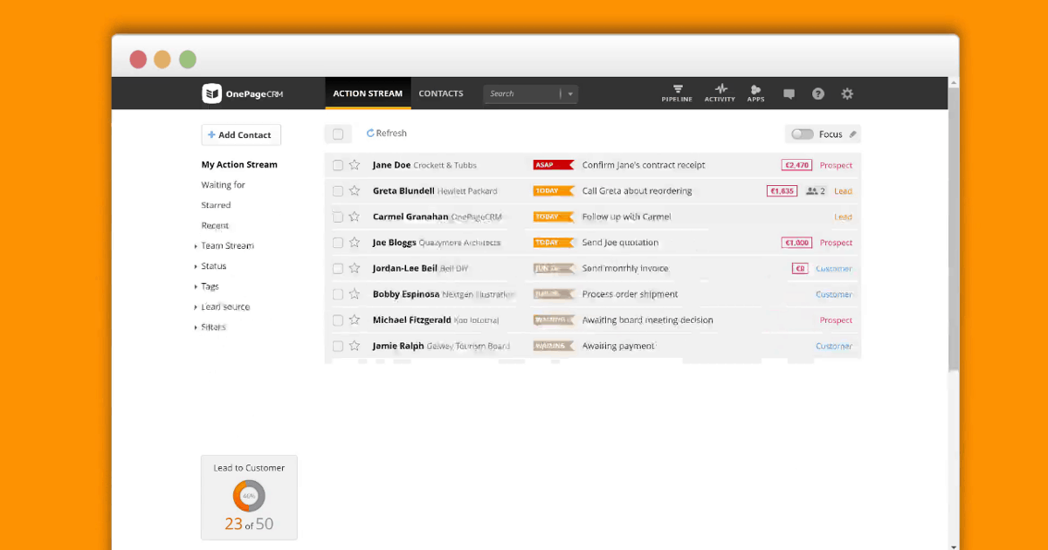Select the Action Stream tab
1048x550 pixels.
[368, 93]
